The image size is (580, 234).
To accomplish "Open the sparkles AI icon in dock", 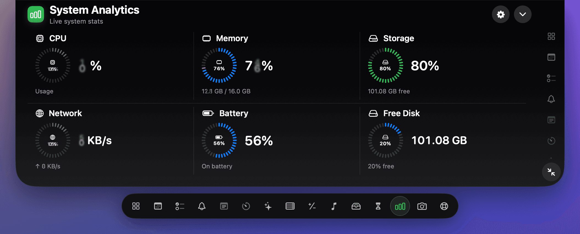I will click(x=268, y=206).
